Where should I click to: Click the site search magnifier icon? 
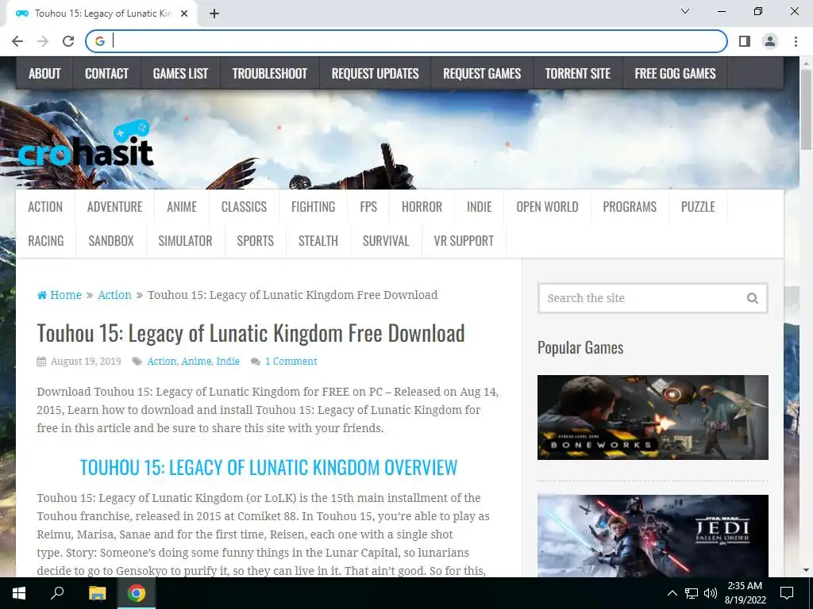coord(753,298)
